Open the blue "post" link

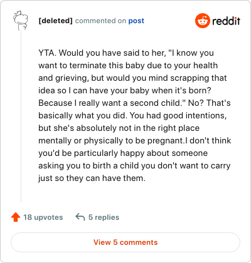(136, 21)
